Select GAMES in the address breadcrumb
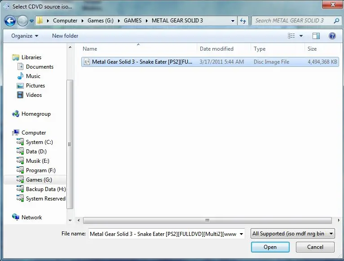Image resolution: width=344 pixels, height=261 pixels. coord(133,21)
